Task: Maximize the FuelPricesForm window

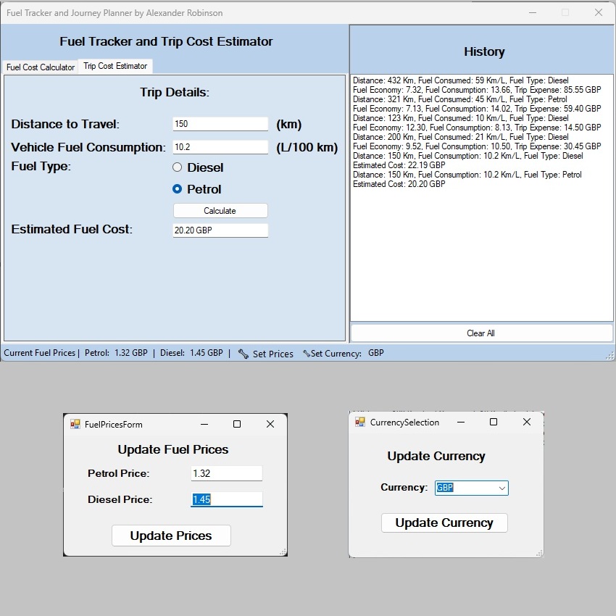Action: coord(236,424)
